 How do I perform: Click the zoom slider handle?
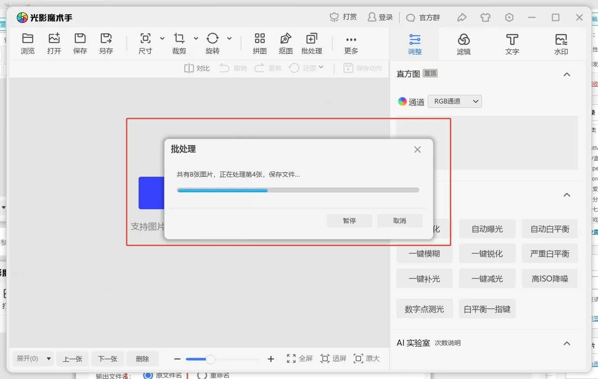210,359
